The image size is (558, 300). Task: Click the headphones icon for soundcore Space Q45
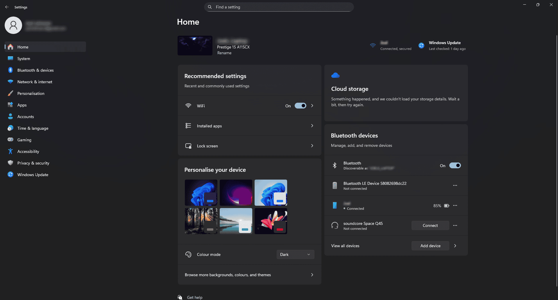point(335,225)
